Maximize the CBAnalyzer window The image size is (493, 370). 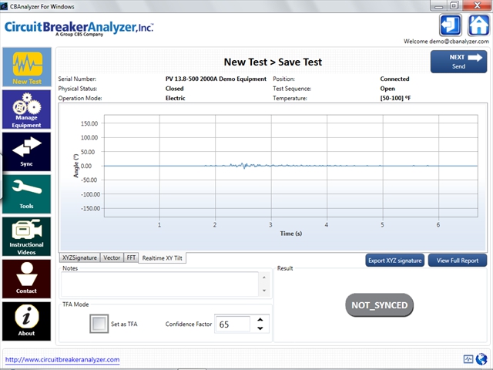coord(454,5)
